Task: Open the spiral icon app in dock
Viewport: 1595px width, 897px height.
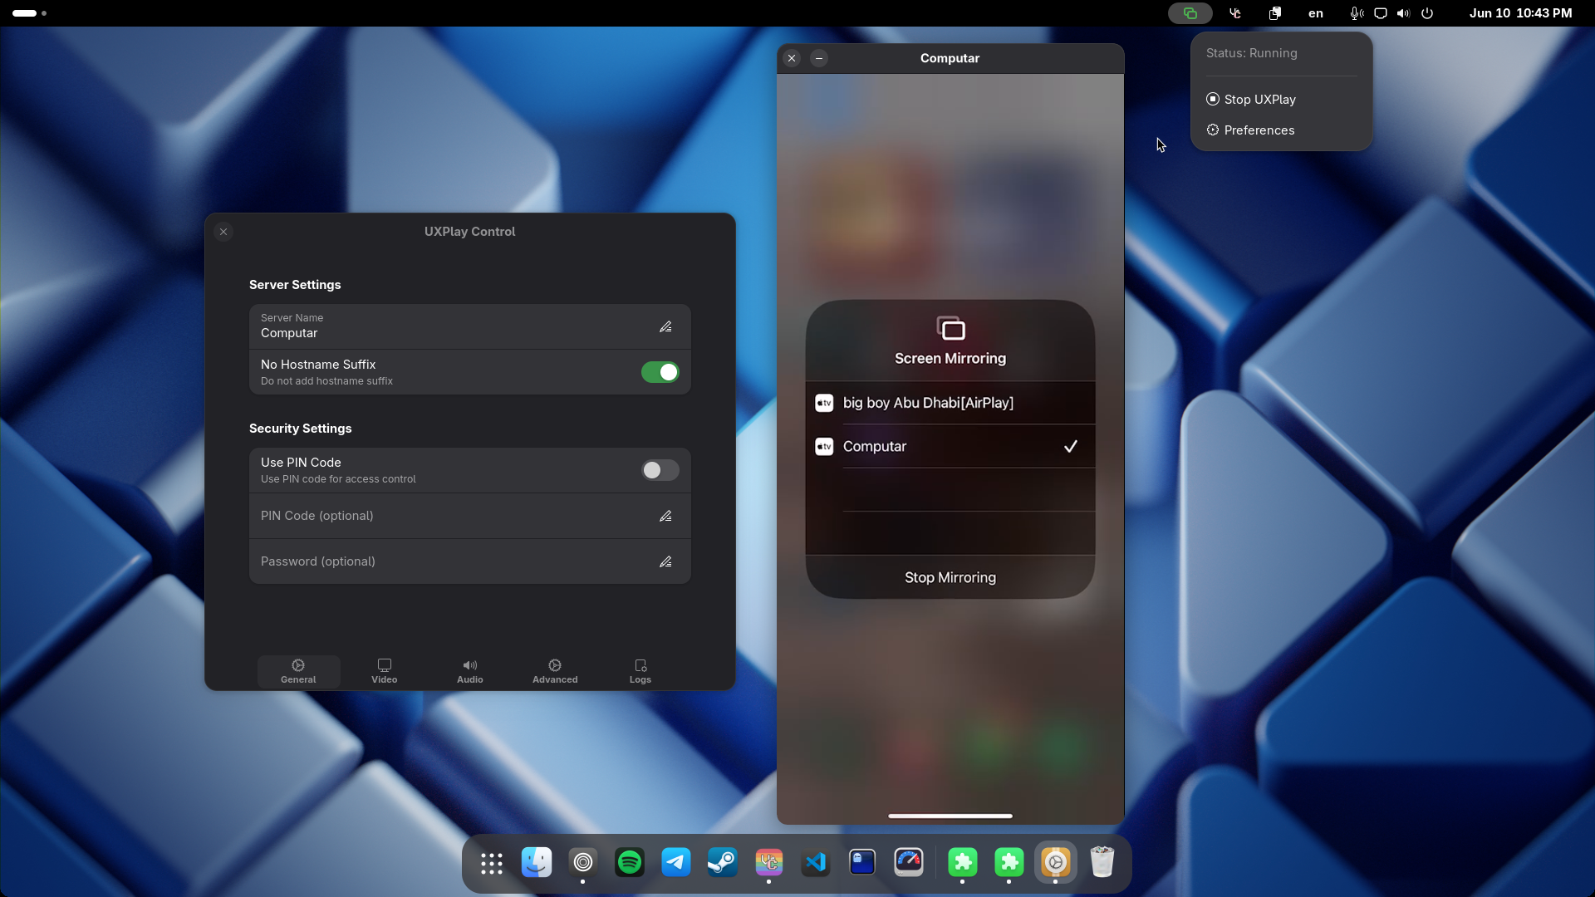Action: (x=583, y=863)
